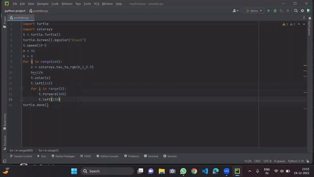Open the View menu

click(31, 3)
